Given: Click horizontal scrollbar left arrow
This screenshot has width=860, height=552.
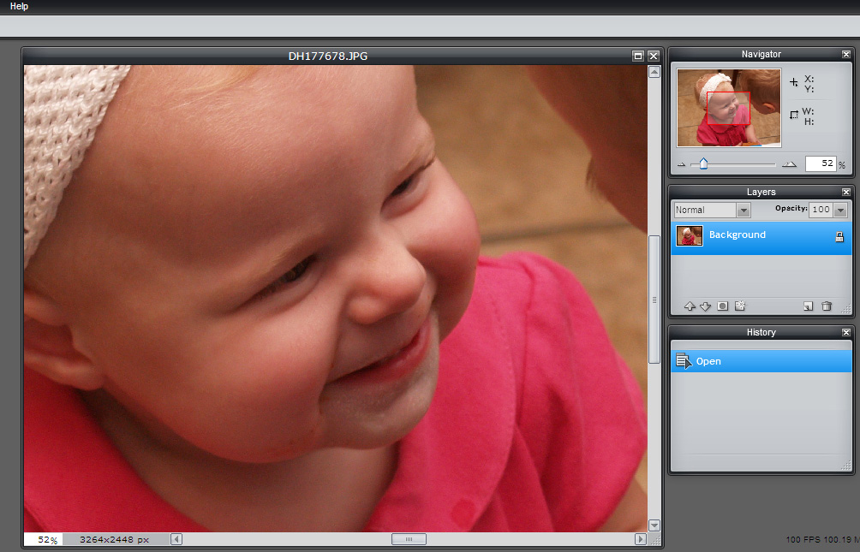Looking at the screenshot, I should (x=176, y=539).
